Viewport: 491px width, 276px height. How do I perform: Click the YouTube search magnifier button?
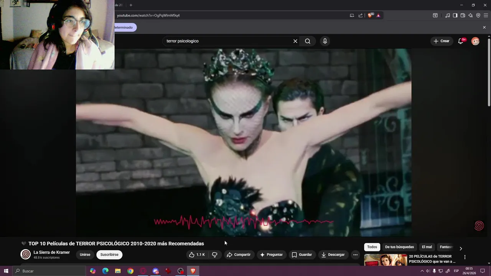click(308, 41)
